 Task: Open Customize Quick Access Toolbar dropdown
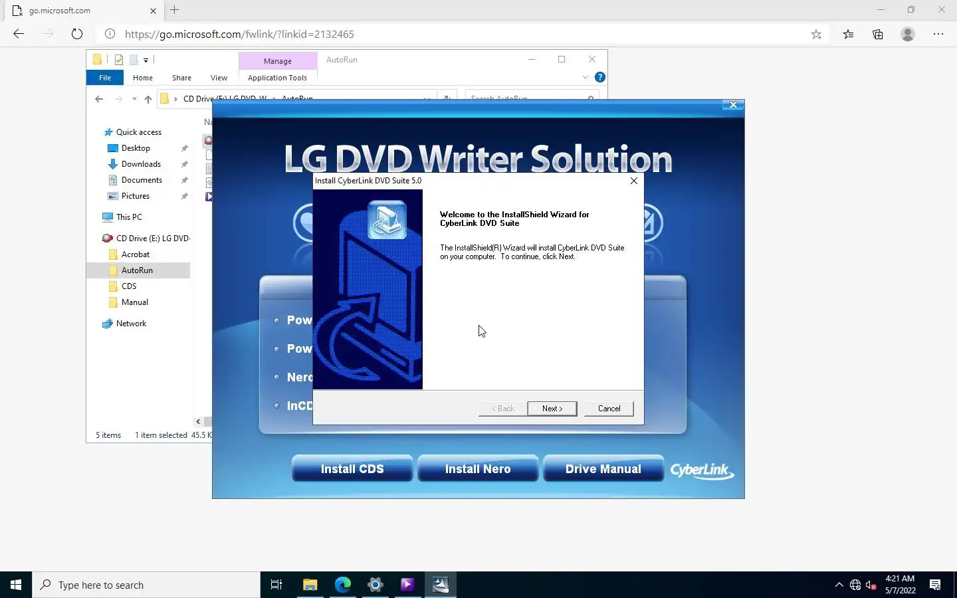point(146,60)
